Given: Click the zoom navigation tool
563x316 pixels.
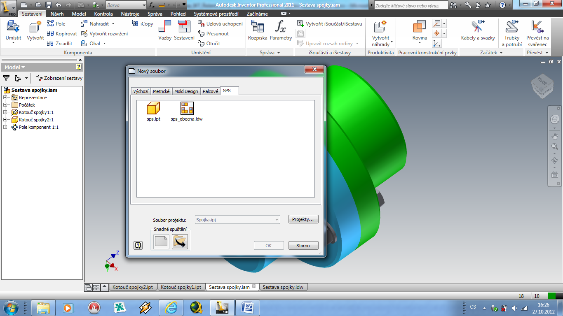Looking at the screenshot, I should tap(555, 146).
